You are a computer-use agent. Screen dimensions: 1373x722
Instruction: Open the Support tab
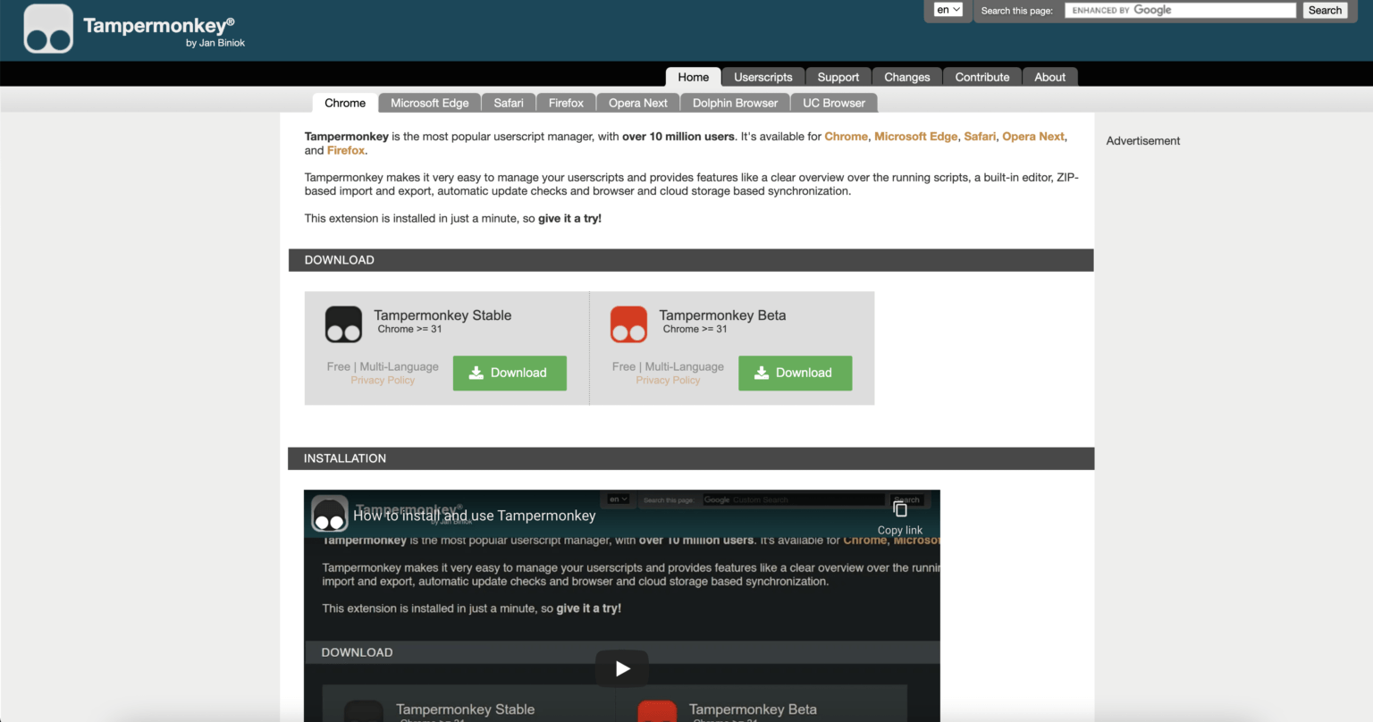[838, 77]
